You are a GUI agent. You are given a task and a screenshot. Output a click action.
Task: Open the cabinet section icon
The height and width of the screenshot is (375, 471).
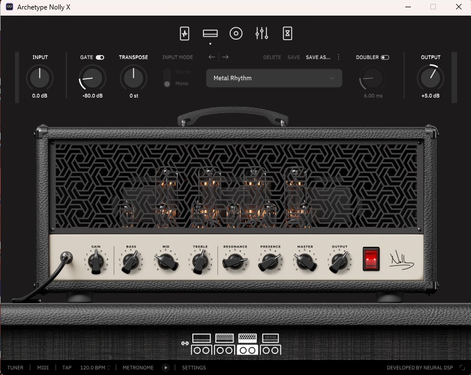(236, 33)
